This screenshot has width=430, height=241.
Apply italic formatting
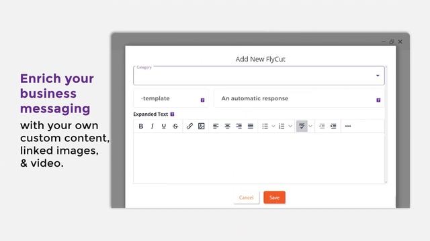click(x=153, y=126)
